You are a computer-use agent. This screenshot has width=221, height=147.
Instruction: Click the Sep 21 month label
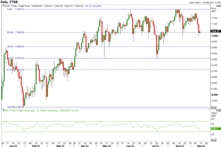tap(201, 146)
